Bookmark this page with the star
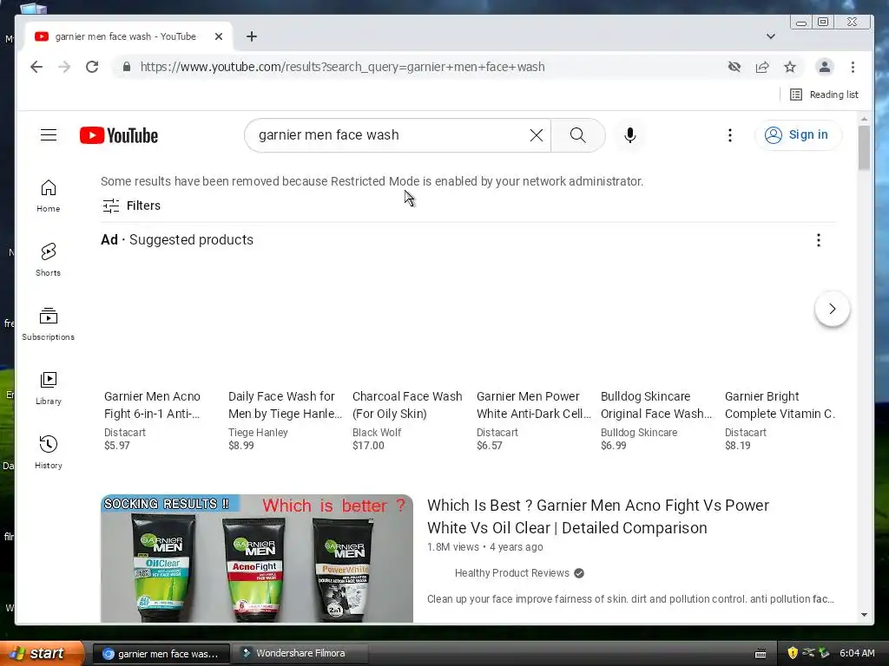889x666 pixels. (x=790, y=67)
